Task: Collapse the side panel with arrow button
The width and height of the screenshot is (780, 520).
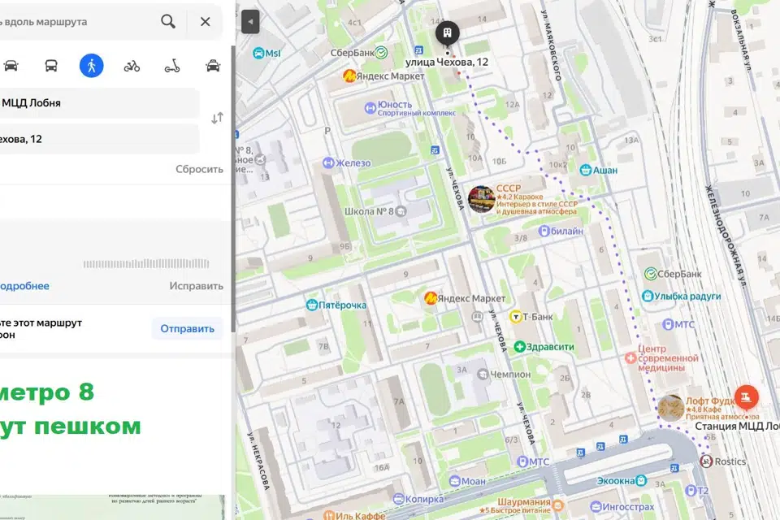Action: (x=250, y=22)
